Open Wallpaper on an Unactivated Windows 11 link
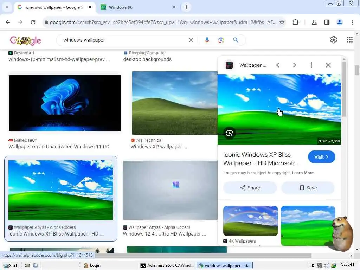The width and height of the screenshot is (360, 270). point(59,147)
